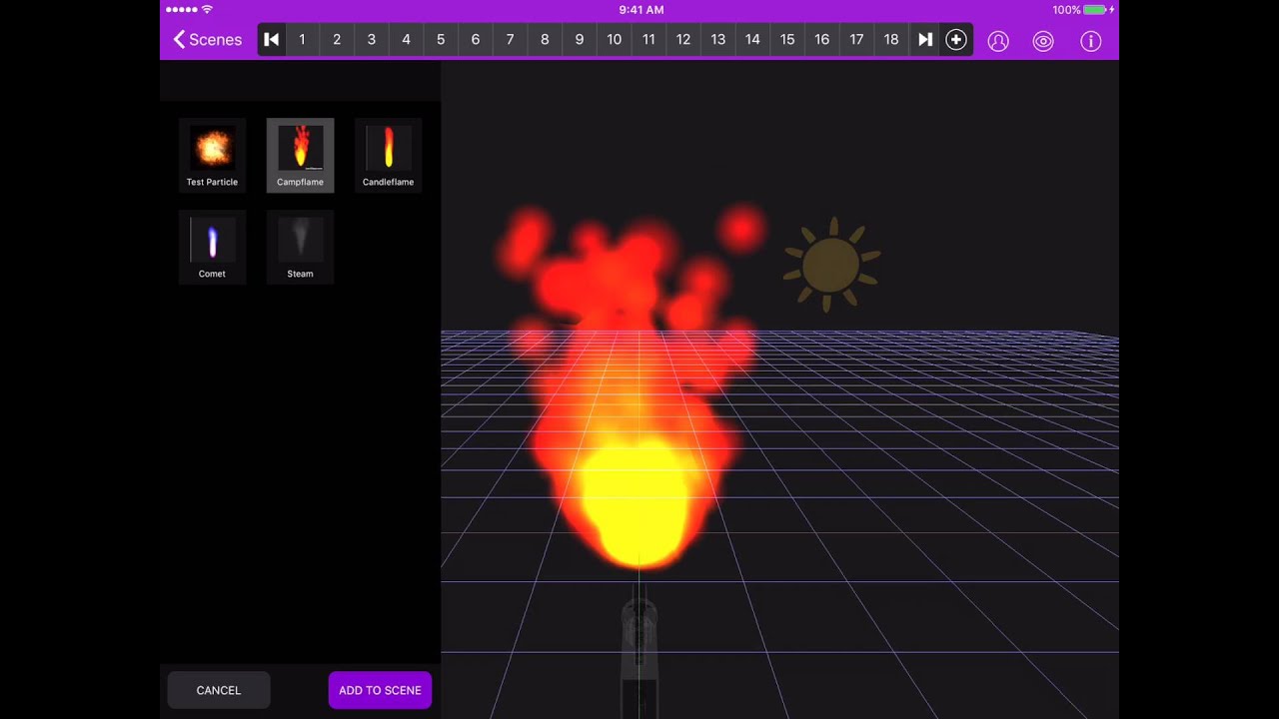This screenshot has width=1279, height=719.
Task: Click the 9:41 AM clock in status bar
Action: [640, 10]
